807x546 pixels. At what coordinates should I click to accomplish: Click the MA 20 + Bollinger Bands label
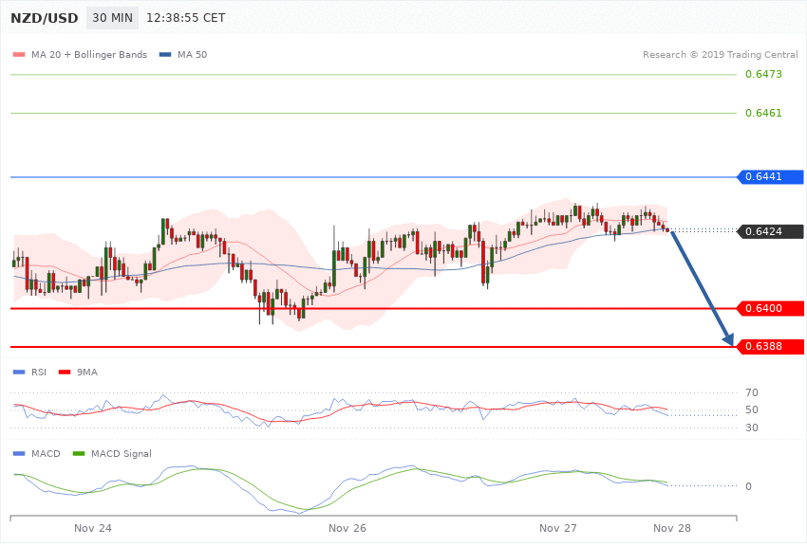(89, 55)
